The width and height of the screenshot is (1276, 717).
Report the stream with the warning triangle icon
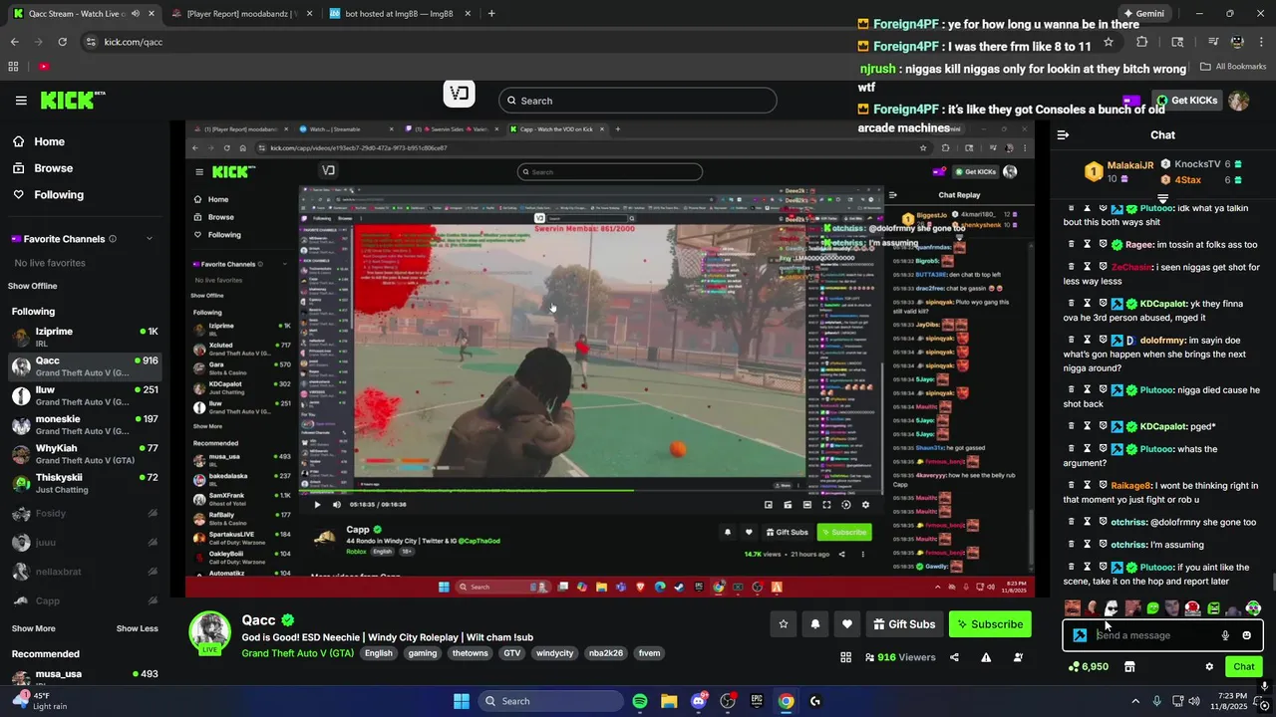coord(986,657)
